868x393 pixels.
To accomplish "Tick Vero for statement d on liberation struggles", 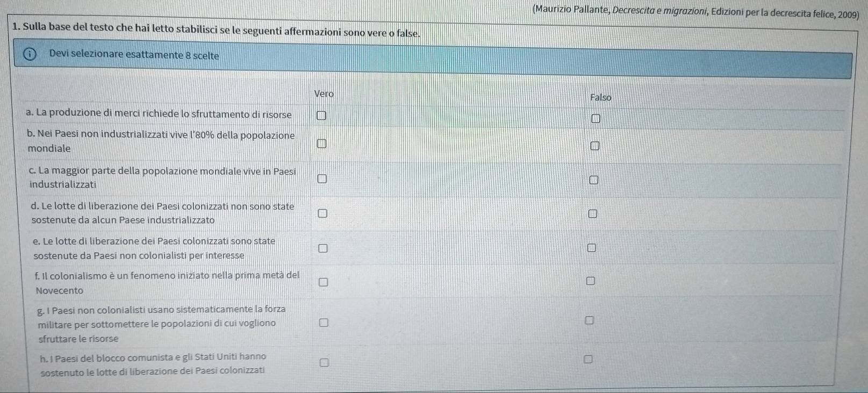I will (321, 213).
